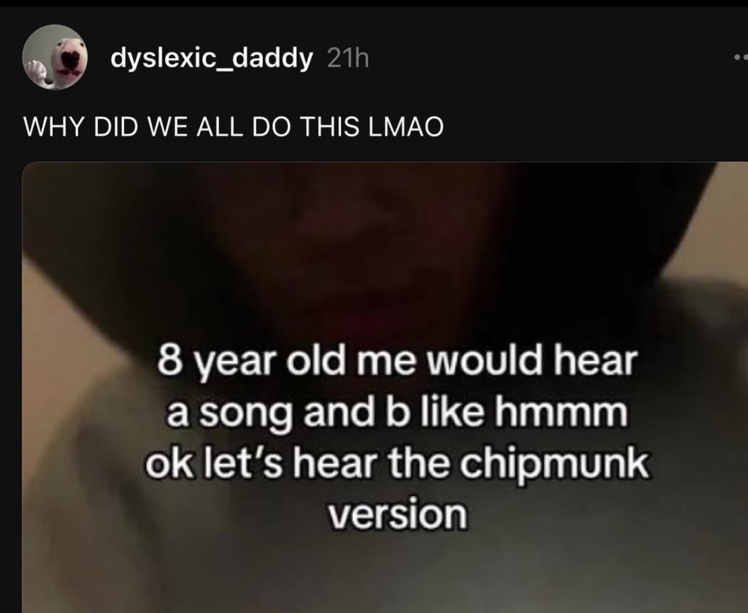748x613 pixels.
Task: Click the dog's nose in the avatar
Action: [x=71, y=59]
